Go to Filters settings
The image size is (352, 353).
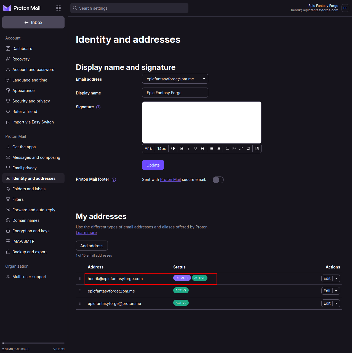[x=33, y=199]
